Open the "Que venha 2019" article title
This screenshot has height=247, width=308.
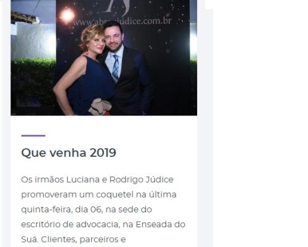[x=68, y=153]
